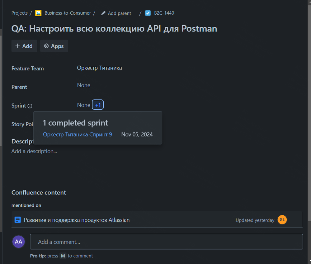Click Feature Team value Оркестр Титаника
The width and height of the screenshot is (311, 264).
[x=99, y=68]
